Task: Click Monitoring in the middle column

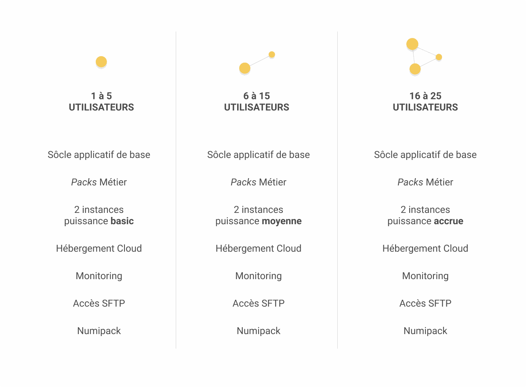Action: point(259,276)
